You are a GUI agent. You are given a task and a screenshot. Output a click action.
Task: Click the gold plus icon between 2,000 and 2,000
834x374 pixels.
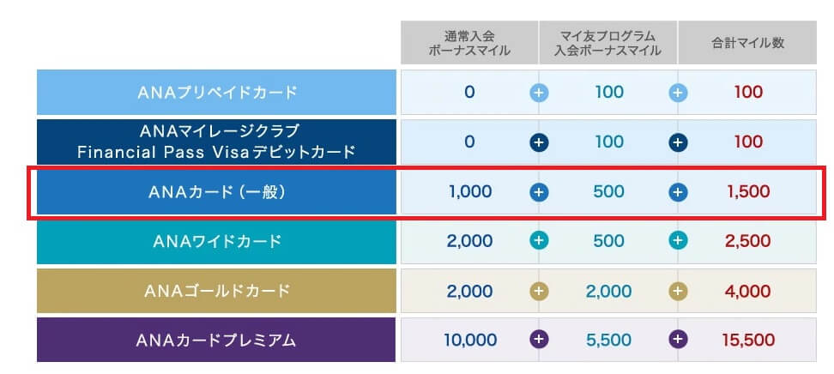click(539, 291)
